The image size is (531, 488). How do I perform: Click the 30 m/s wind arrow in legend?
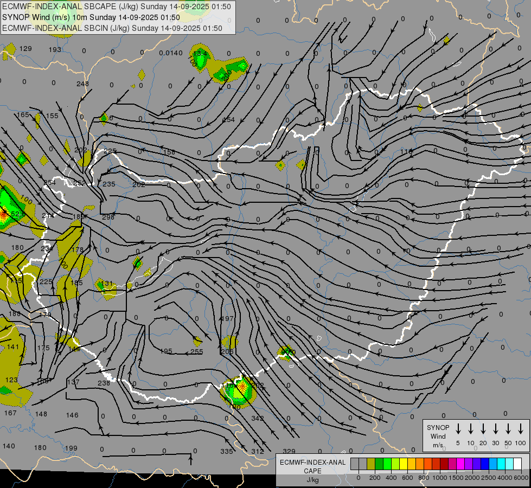click(495, 429)
